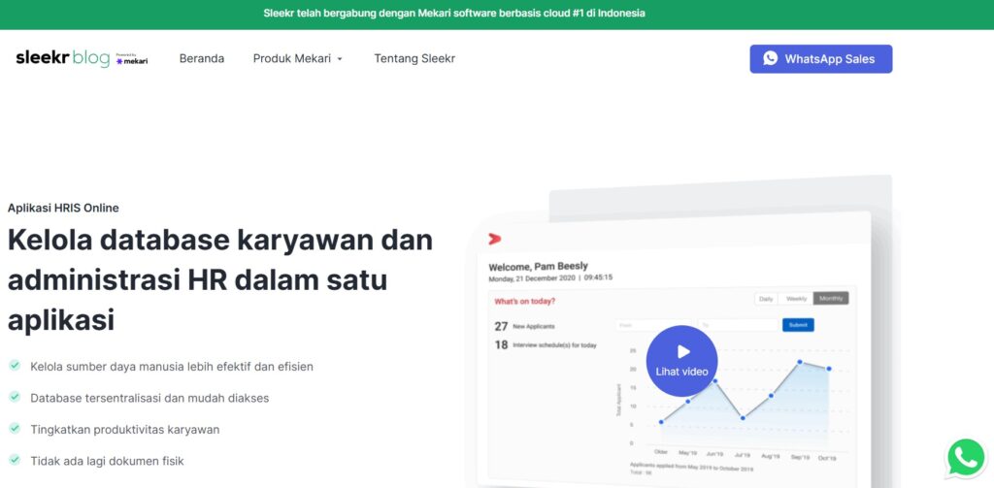The height and width of the screenshot is (488, 994).
Task: Click the date 'Monday, 21 December 2020'
Action: tap(530, 278)
